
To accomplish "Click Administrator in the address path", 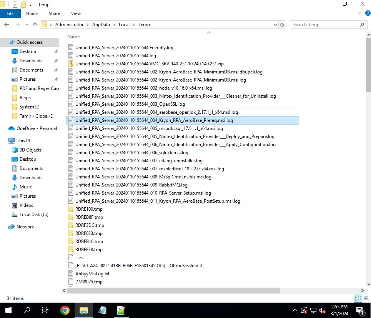I will click(69, 25).
